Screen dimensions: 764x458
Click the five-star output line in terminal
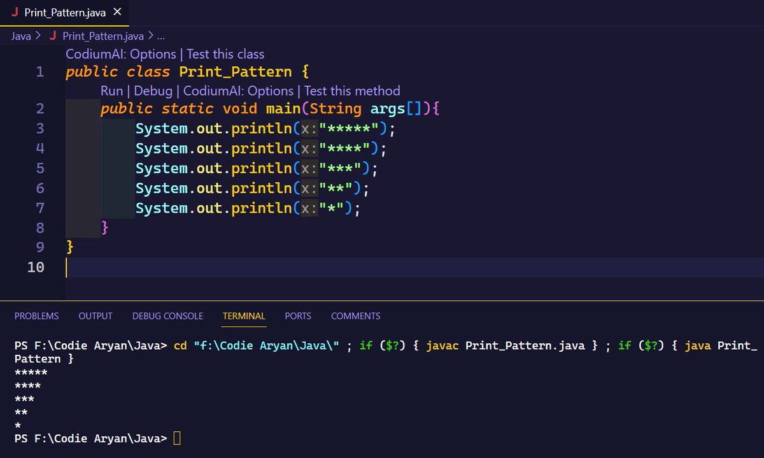click(x=31, y=372)
